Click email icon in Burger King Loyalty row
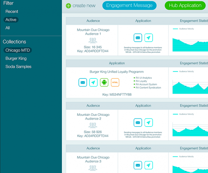Screen dimensions: 208x173 pyautogui.click(x=83, y=83)
